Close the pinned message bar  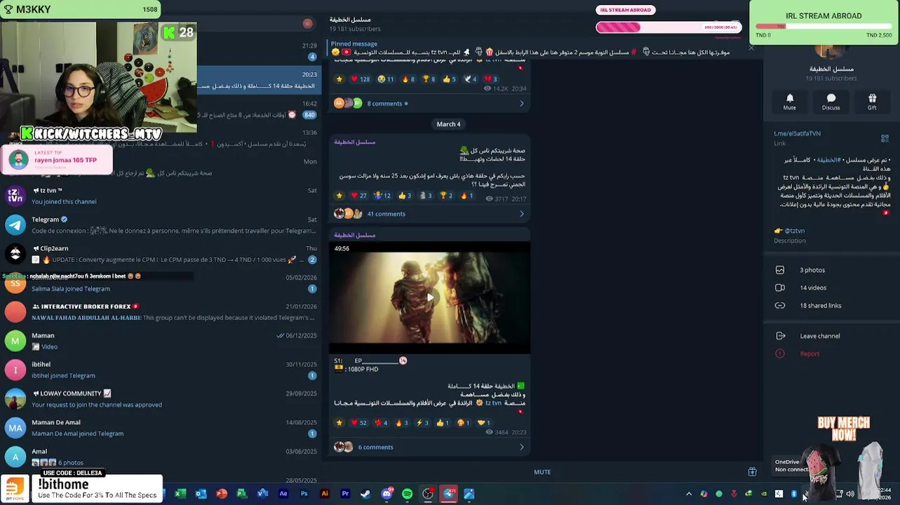pos(751,48)
